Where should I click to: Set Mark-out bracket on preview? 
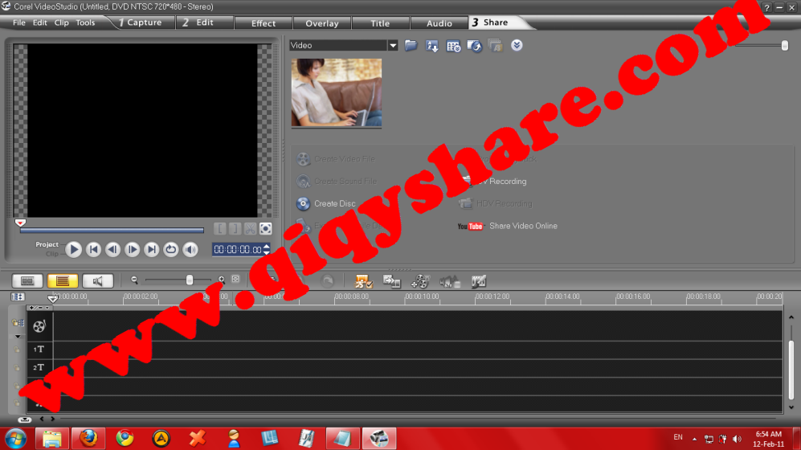[235, 229]
